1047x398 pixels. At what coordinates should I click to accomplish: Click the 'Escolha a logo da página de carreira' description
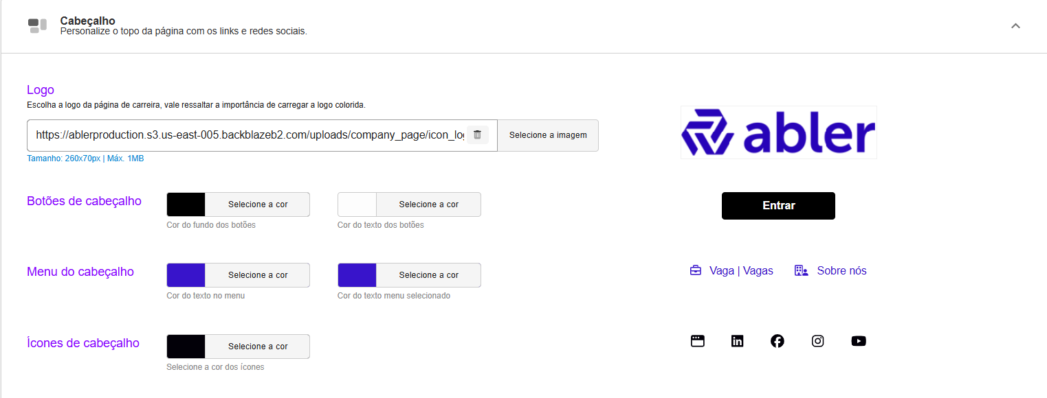(196, 105)
